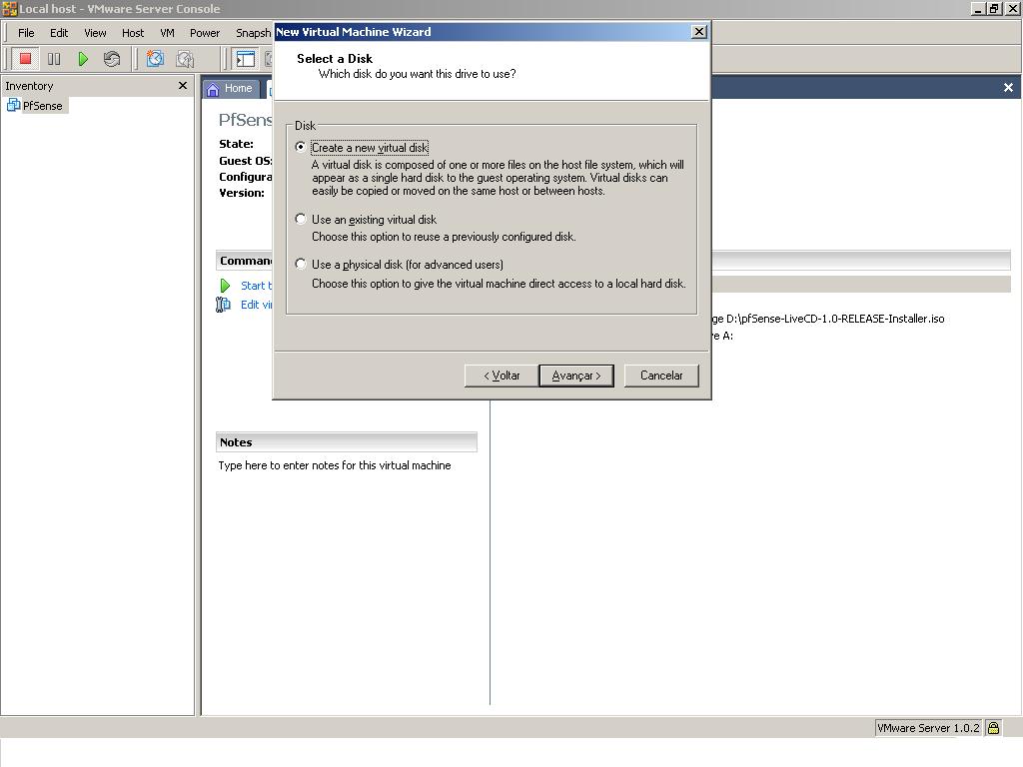Open the Power menu
The width and height of the screenshot is (1023, 767).
[204, 33]
